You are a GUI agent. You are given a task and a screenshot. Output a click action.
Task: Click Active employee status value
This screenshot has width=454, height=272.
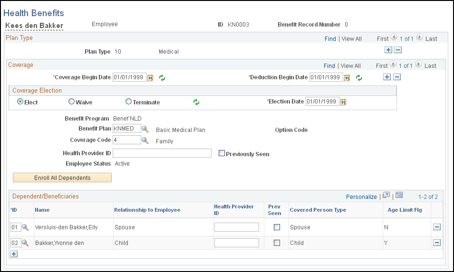click(122, 164)
